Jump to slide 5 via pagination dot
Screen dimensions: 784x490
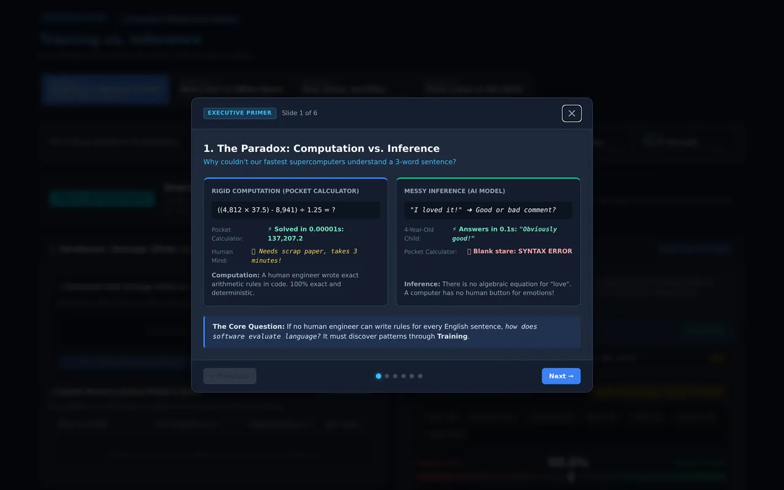(x=412, y=376)
